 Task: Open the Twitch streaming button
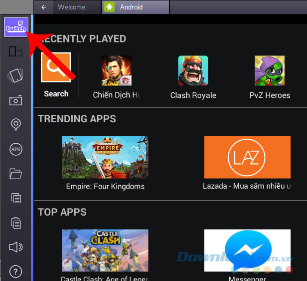[16, 27]
